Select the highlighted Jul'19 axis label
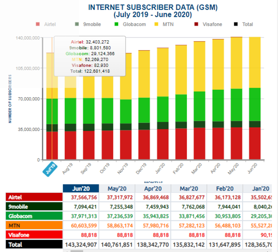 [50, 169]
